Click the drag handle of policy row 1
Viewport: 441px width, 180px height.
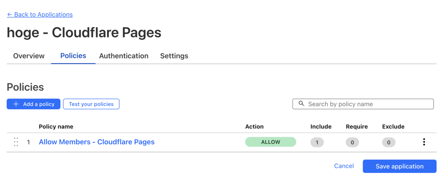16,142
